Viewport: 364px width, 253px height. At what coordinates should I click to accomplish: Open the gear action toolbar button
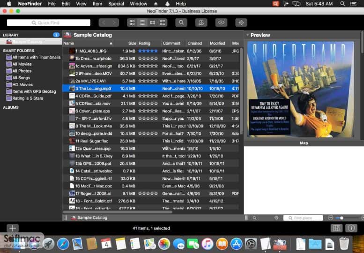[241, 22]
